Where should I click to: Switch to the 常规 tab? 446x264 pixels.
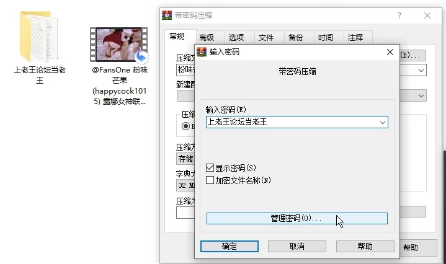(181, 37)
